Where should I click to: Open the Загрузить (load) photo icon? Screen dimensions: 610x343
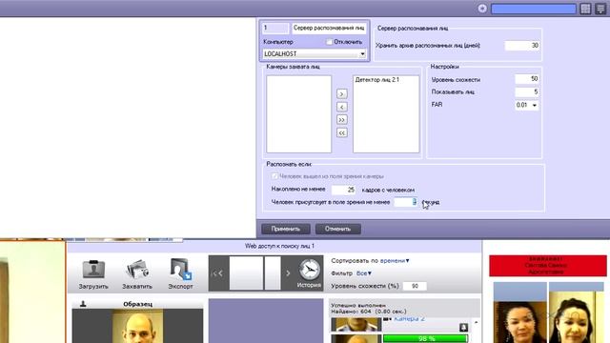point(93,269)
